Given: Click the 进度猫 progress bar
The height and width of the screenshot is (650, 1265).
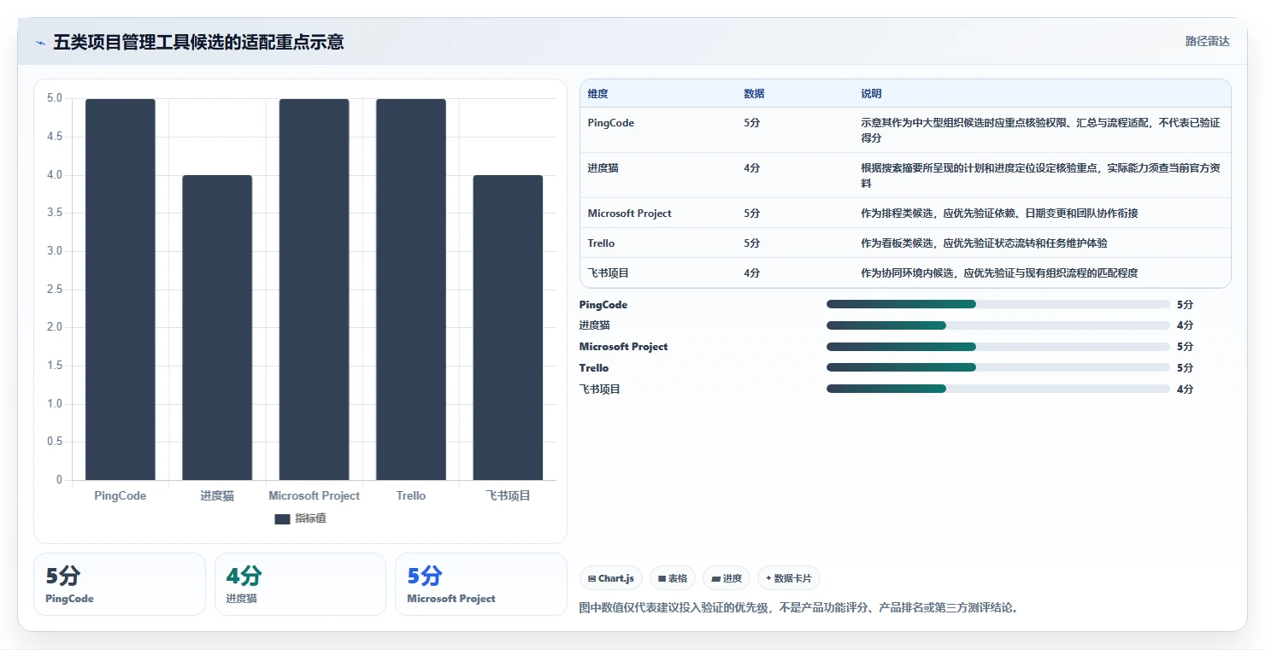Looking at the screenshot, I should (x=998, y=325).
